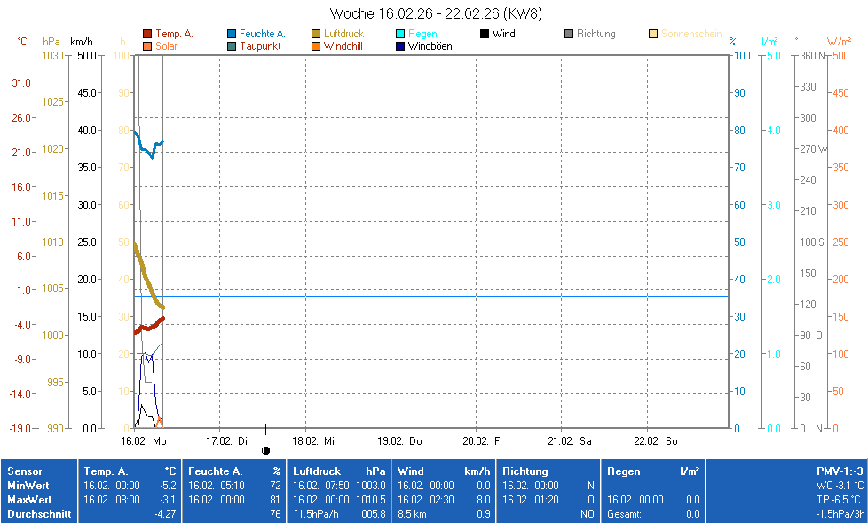Click the Sensor header in the table
Viewport: 868px width, 523px height.
24,471
